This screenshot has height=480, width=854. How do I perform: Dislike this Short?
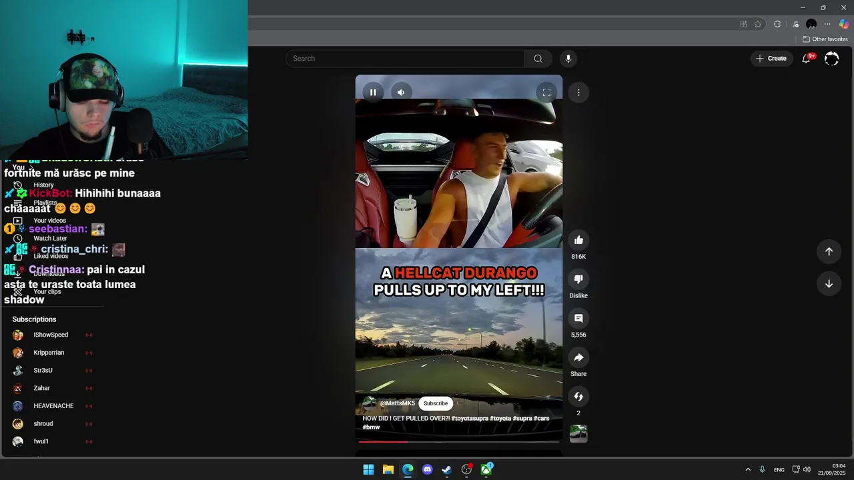(x=578, y=279)
